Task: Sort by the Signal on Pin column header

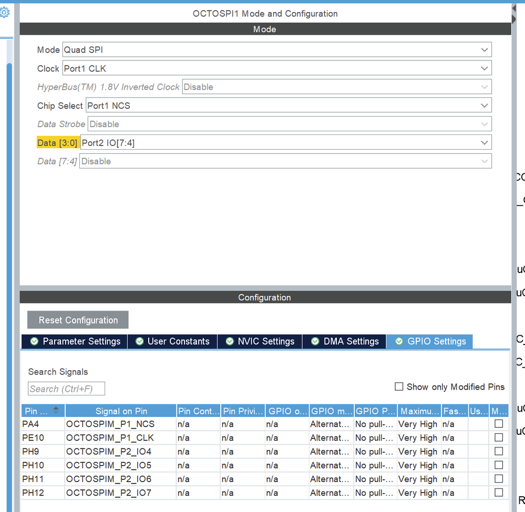Action: click(x=121, y=411)
